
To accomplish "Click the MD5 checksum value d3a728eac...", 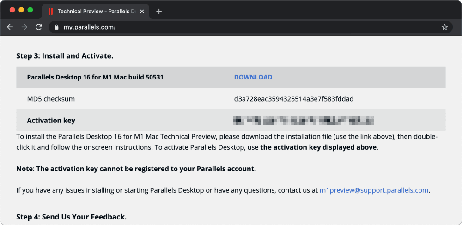I will pos(294,99).
